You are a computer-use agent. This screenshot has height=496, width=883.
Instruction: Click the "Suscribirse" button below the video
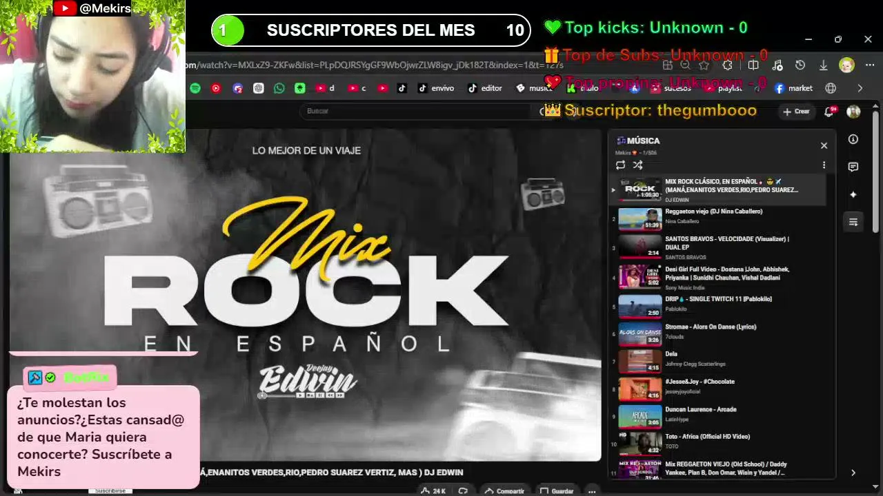[x=110, y=491]
